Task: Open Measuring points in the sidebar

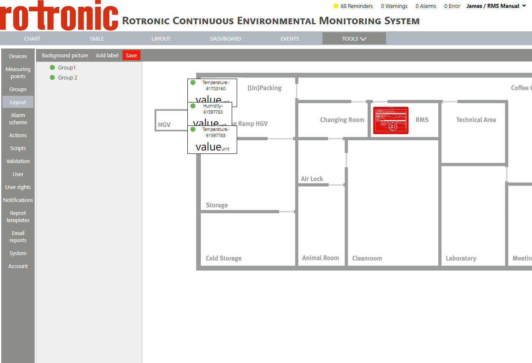Action: [18, 73]
